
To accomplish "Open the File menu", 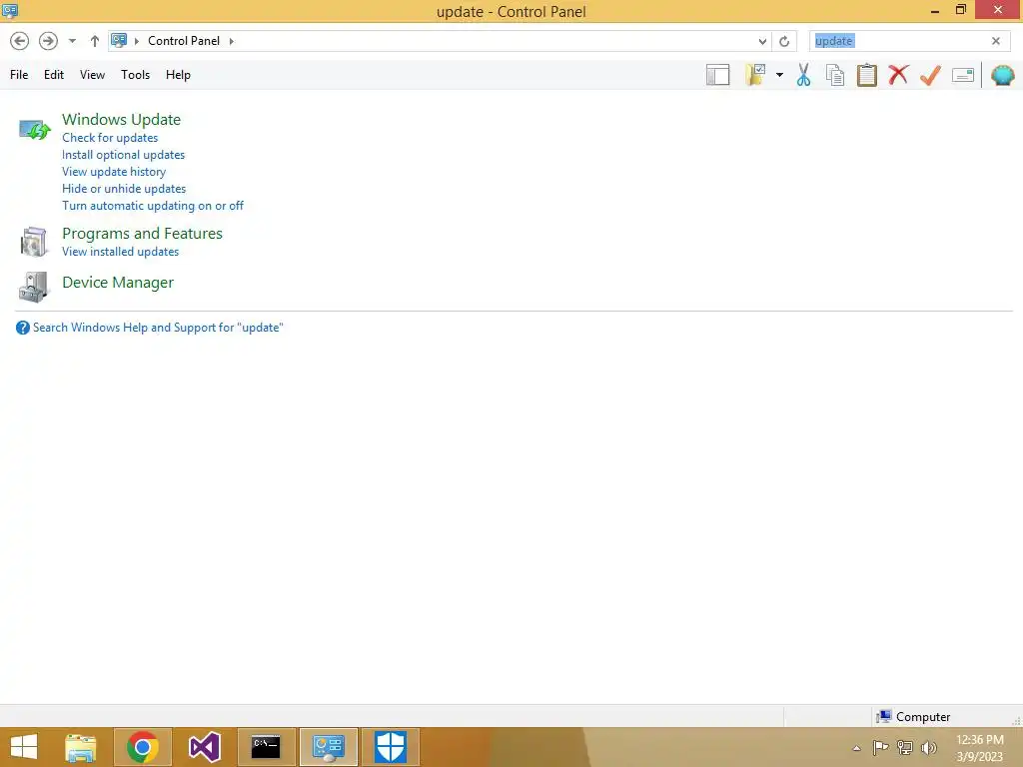I will click(x=19, y=74).
